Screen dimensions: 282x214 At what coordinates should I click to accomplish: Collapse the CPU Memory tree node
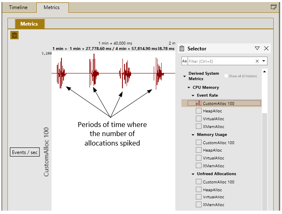pyautogui.click(x=189, y=87)
